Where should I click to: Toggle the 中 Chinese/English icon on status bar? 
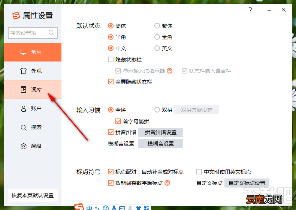click(89, 208)
